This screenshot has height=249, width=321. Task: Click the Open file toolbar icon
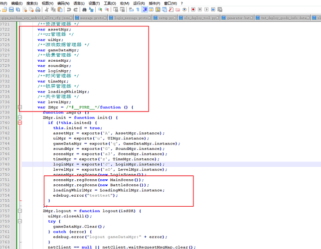coord(4,9)
